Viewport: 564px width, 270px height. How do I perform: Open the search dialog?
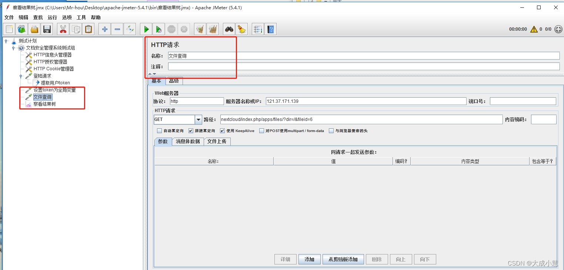[229, 29]
